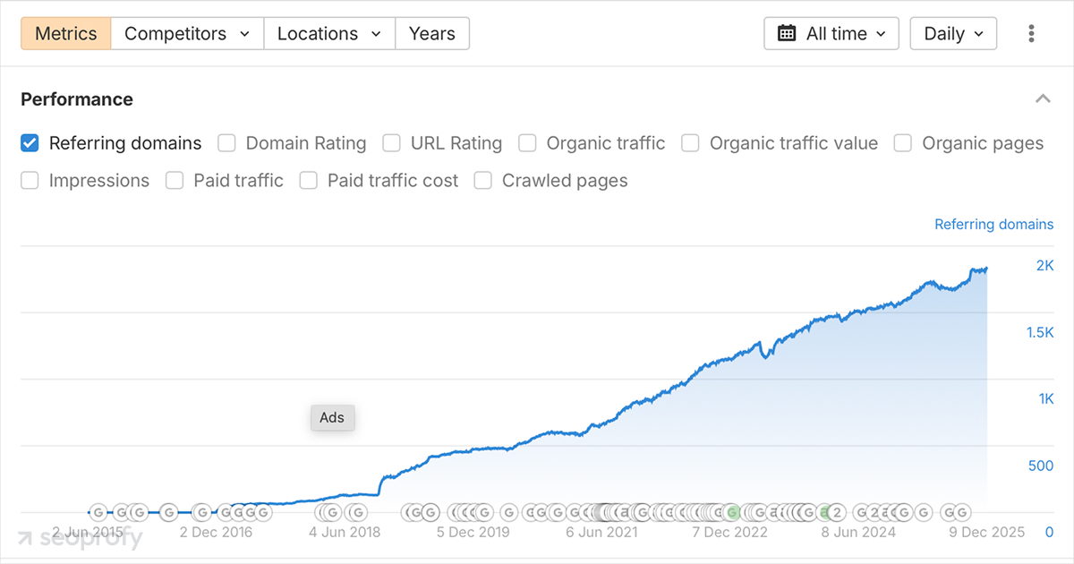Viewport: 1074px width, 564px height.
Task: Click a G algorithm marker near 4 Jun 2018
Action: click(331, 512)
